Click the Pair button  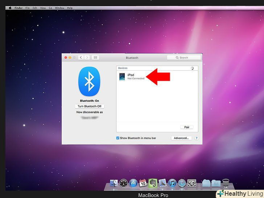[x=187, y=127]
